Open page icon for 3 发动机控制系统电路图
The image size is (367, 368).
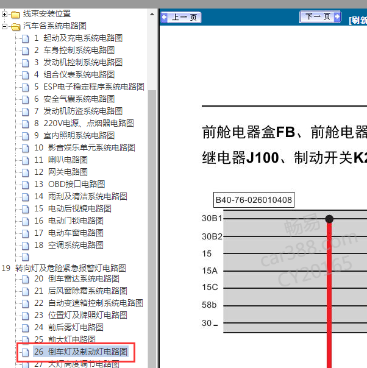(x=26, y=63)
